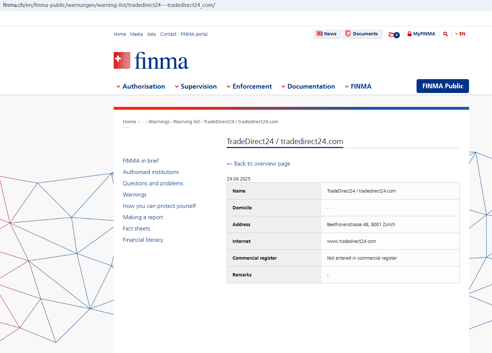Viewport: 492px width, 353px height.
Task: Open the Jobs link
Action: tap(152, 34)
